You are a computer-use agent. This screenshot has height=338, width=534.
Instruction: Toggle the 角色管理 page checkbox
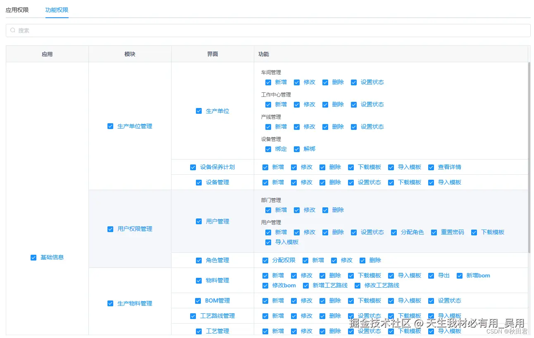[x=199, y=261]
